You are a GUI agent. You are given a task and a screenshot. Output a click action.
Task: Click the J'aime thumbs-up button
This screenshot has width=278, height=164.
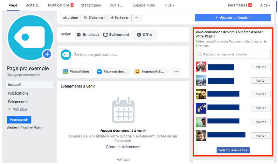pyautogui.click(x=71, y=18)
